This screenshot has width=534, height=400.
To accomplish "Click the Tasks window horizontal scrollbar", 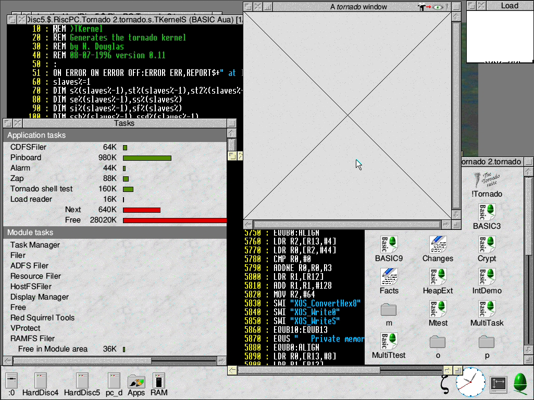I will (82, 360).
